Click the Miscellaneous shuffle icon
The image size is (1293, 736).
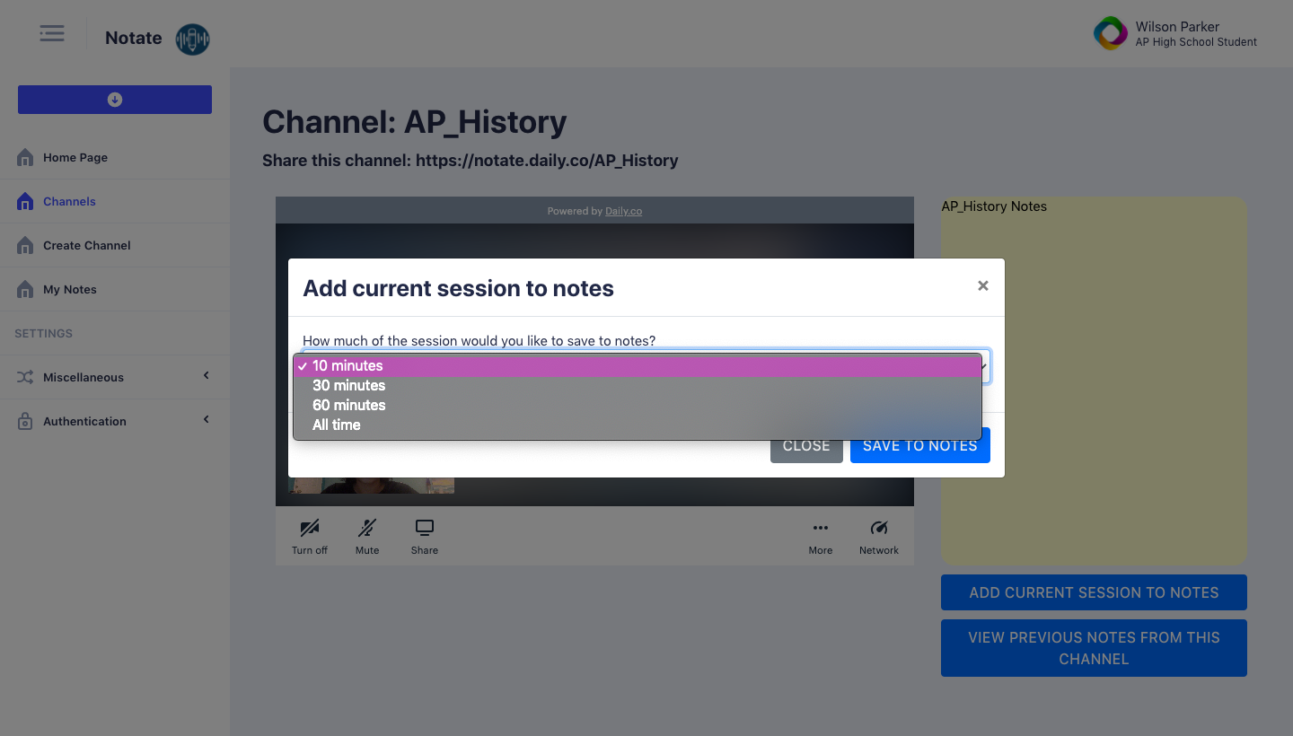click(x=25, y=377)
